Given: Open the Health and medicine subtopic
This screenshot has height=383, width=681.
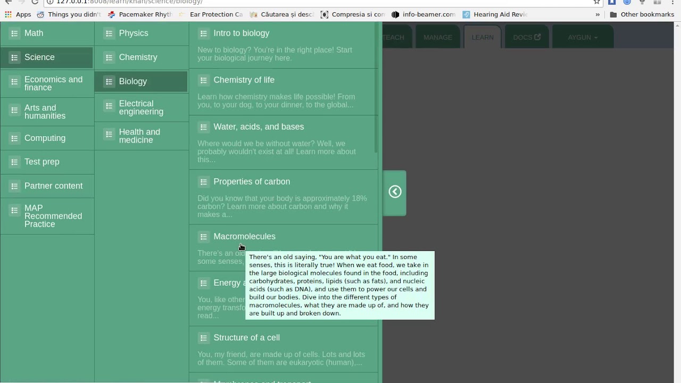Looking at the screenshot, I should point(142,136).
